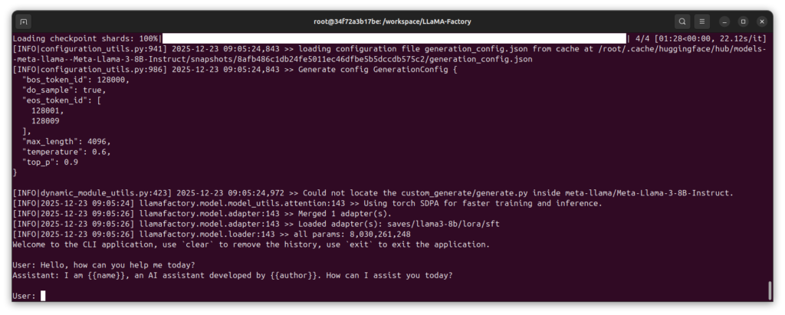Image resolution: width=785 pixels, height=315 pixels.
Task: Click the terminal vertical scrollbar handle
Action: coord(769,290)
